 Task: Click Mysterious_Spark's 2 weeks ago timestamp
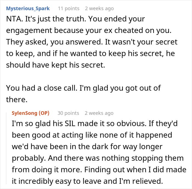click(x=99, y=9)
